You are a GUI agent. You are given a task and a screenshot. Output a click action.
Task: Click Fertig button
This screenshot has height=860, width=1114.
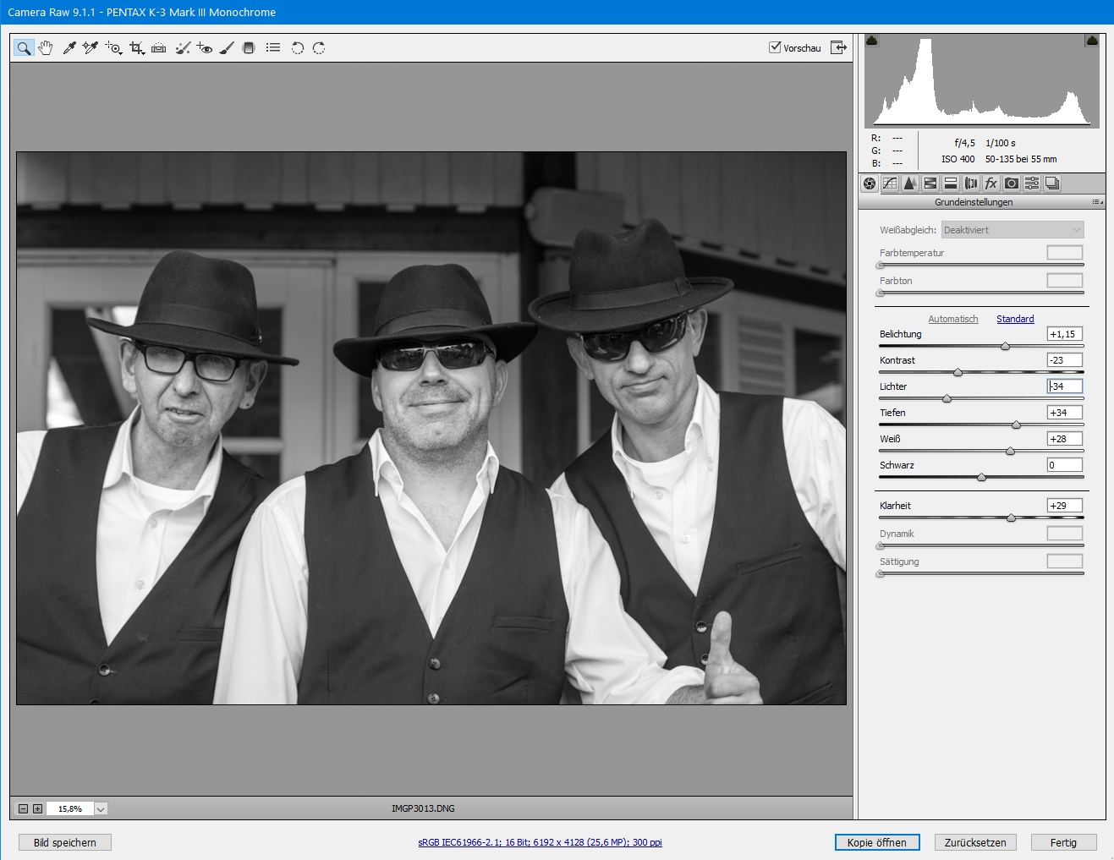point(1063,842)
